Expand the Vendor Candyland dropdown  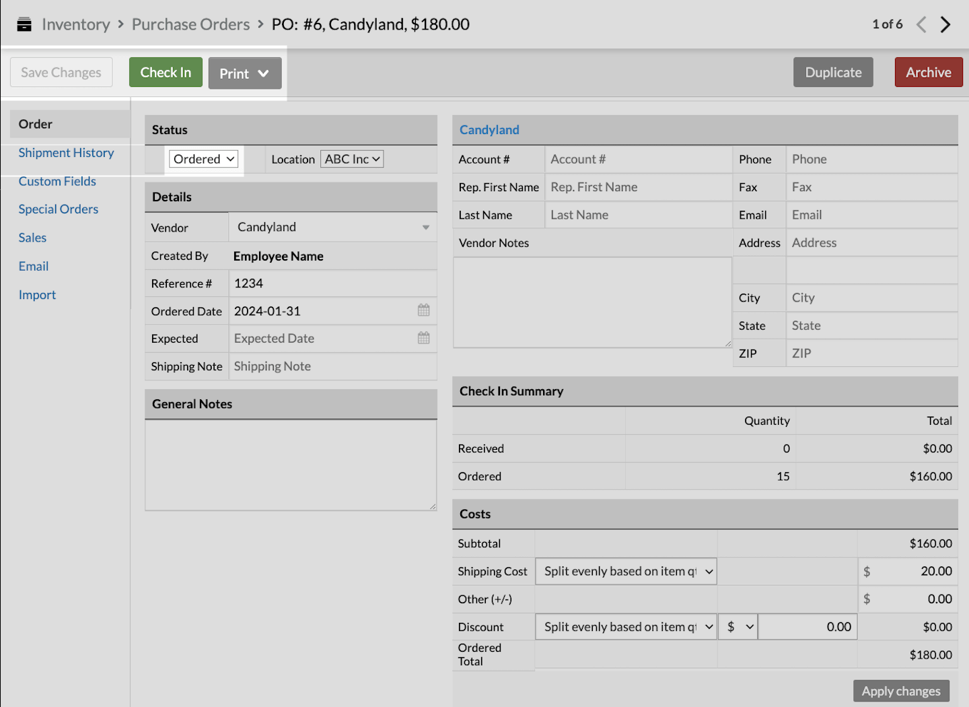pyautogui.click(x=425, y=228)
